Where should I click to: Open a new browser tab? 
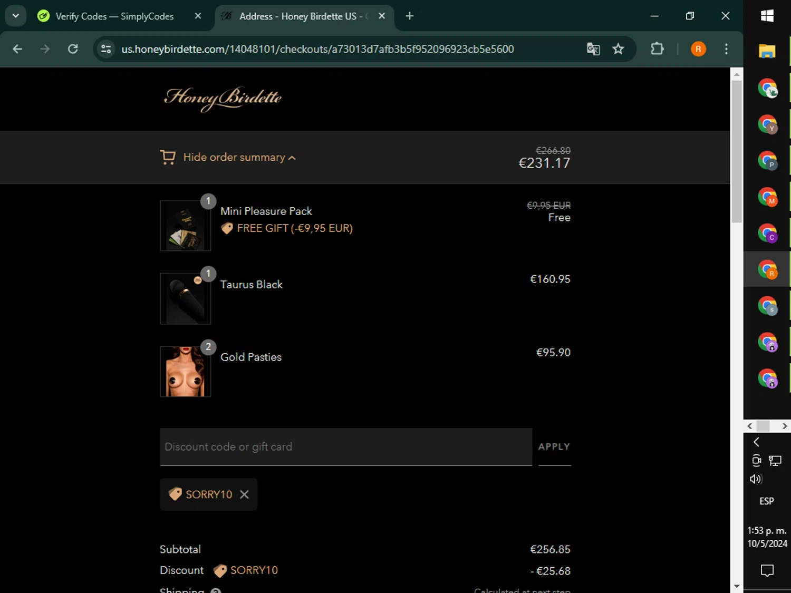(x=409, y=16)
